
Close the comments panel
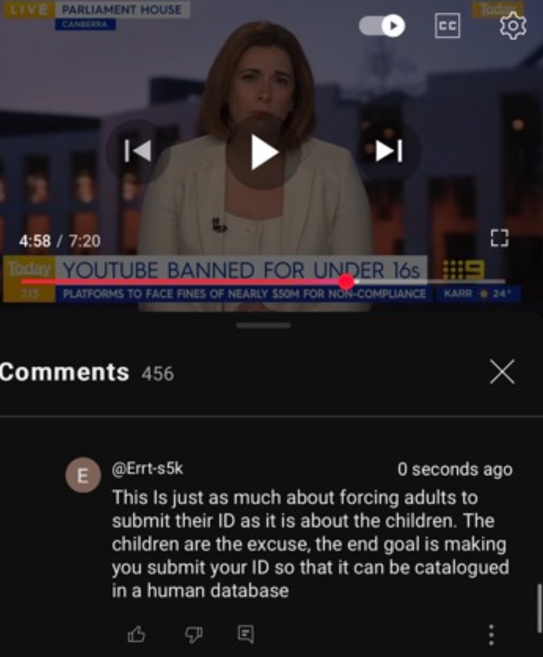pos(502,371)
